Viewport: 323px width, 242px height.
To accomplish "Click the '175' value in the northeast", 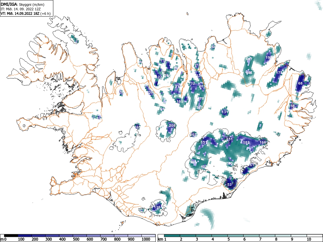I will (x=279, y=73).
